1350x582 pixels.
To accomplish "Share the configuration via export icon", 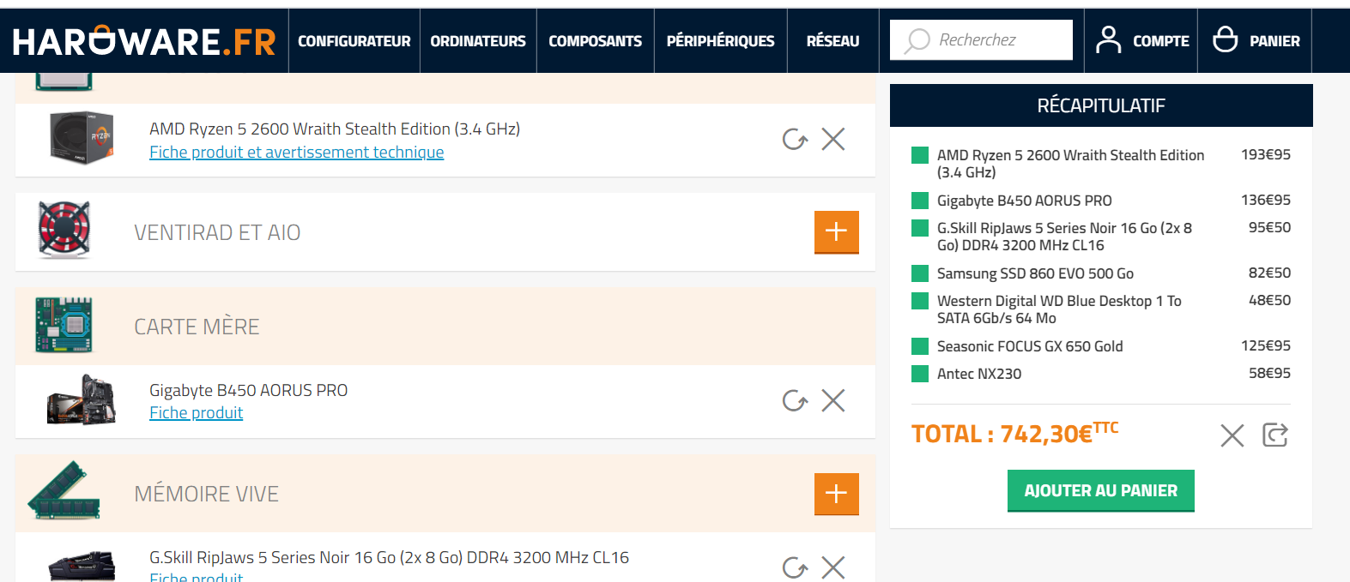I will (1275, 435).
